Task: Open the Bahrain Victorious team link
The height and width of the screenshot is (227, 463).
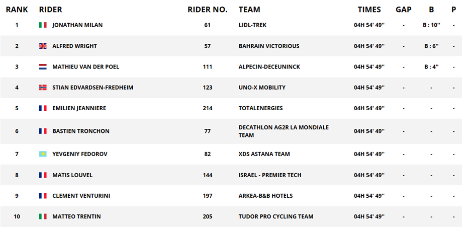Action: tap(269, 46)
